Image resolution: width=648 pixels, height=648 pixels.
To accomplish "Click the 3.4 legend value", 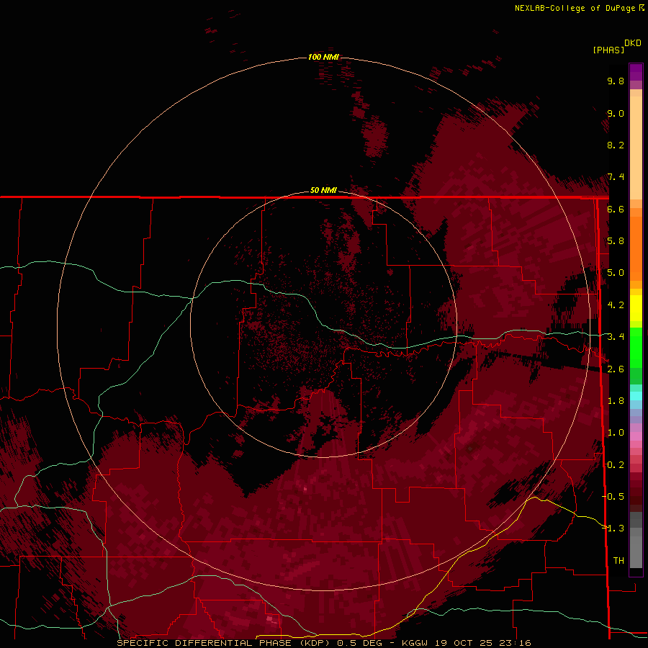I will pyautogui.click(x=616, y=337).
